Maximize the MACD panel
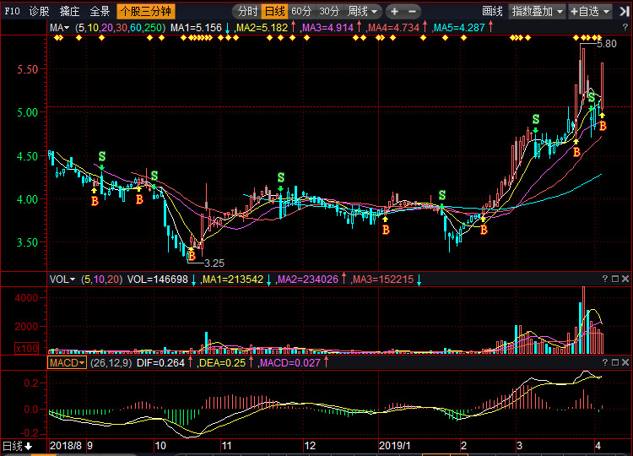 (614, 362)
